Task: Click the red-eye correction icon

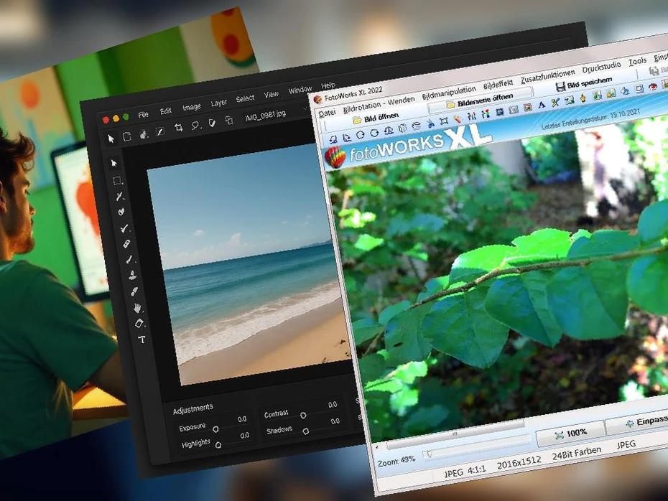Action: pos(652,88)
